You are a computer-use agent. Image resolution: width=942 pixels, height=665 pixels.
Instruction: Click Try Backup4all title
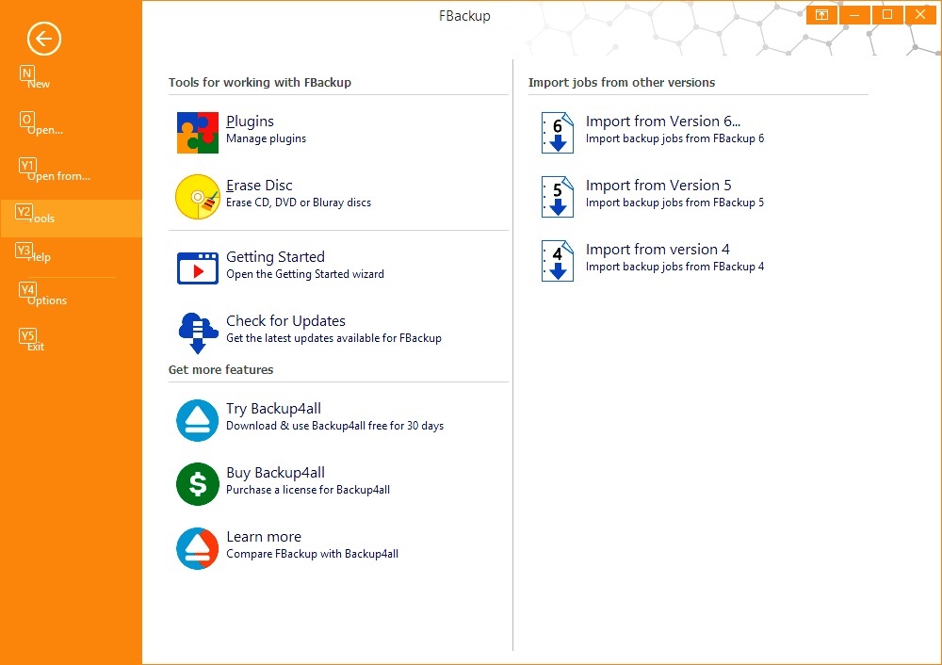click(273, 409)
